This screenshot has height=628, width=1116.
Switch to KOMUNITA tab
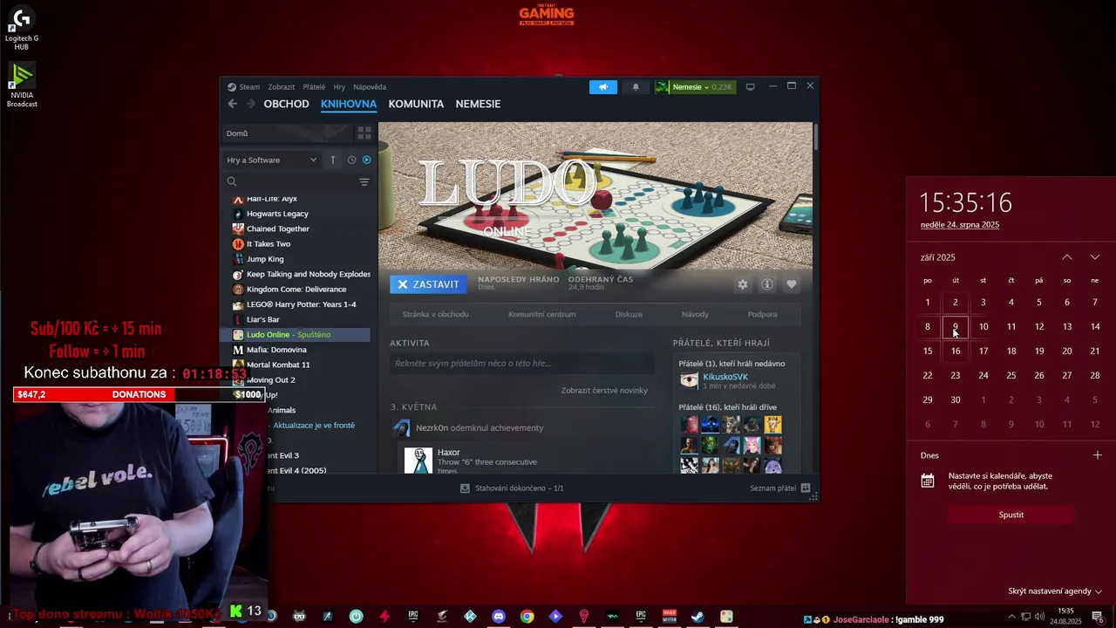coord(416,104)
